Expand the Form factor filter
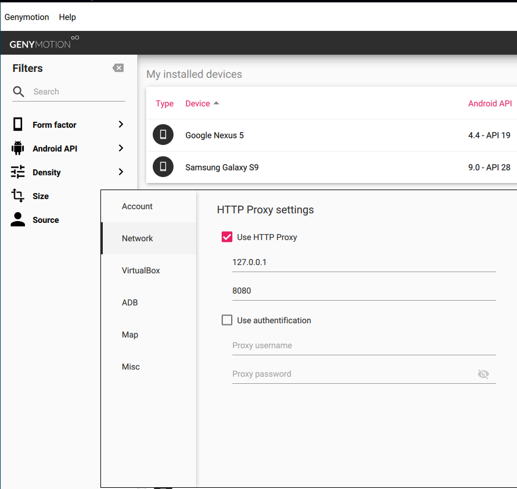517x489 pixels. pos(121,124)
